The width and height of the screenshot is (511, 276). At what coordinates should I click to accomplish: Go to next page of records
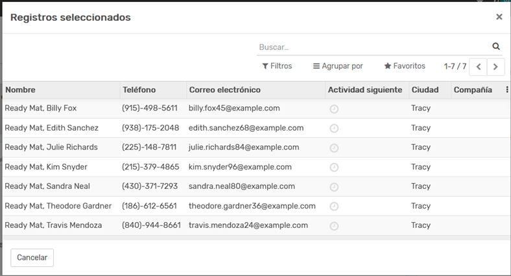pyautogui.click(x=496, y=66)
